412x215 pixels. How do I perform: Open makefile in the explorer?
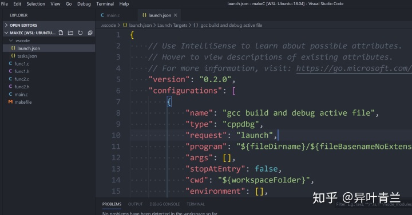coord(49,102)
